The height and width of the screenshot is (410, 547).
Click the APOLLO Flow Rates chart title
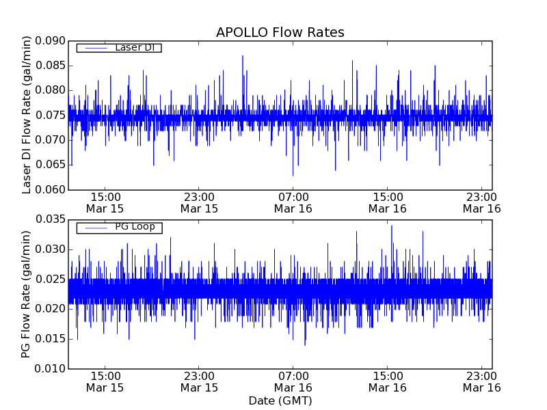click(280, 33)
